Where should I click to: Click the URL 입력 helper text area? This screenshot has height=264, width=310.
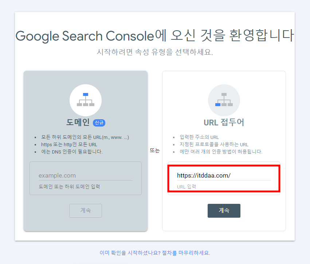pos(186,187)
